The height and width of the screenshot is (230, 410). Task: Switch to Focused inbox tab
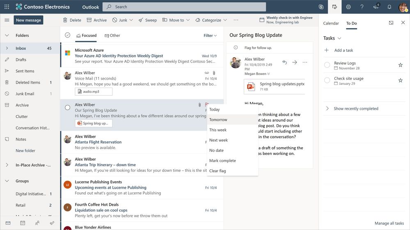pyautogui.click(x=86, y=36)
